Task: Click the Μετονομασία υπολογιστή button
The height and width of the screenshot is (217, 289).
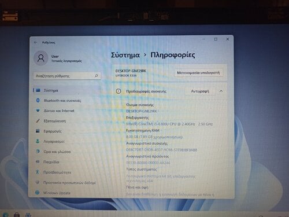Action: (198, 73)
